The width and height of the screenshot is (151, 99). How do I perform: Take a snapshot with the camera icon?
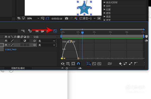click(x=66, y=18)
